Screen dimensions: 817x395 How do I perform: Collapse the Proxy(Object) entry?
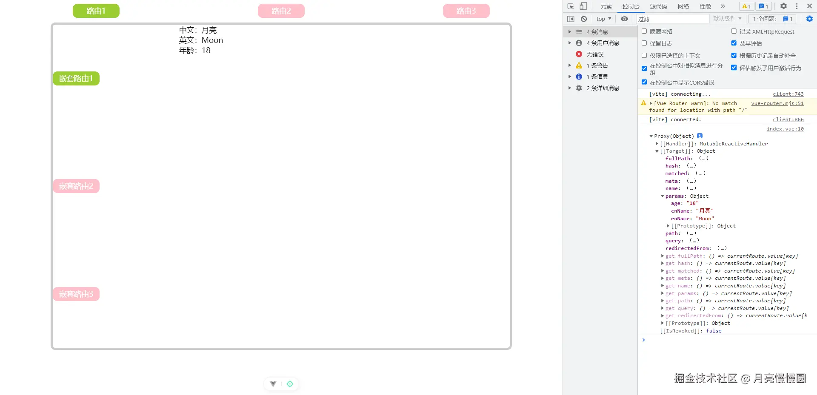tap(651, 136)
